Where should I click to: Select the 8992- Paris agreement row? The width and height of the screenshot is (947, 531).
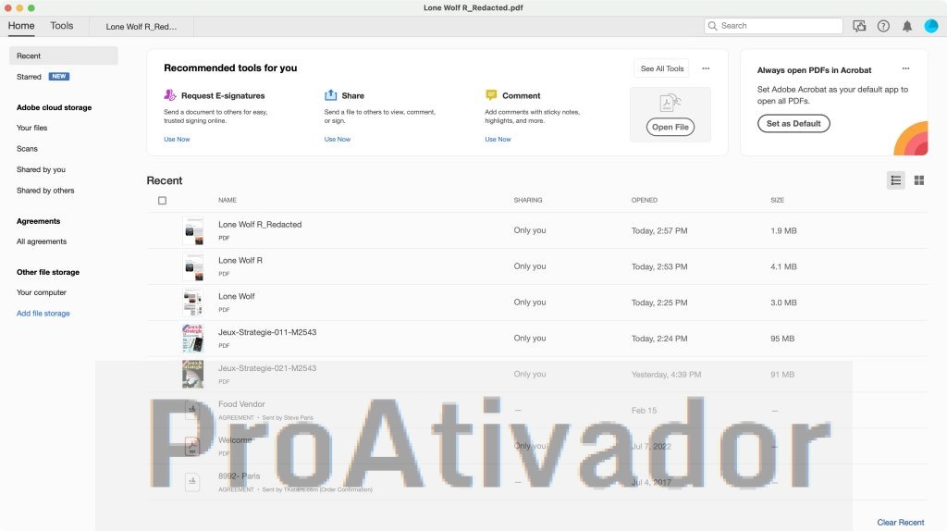click(537, 482)
